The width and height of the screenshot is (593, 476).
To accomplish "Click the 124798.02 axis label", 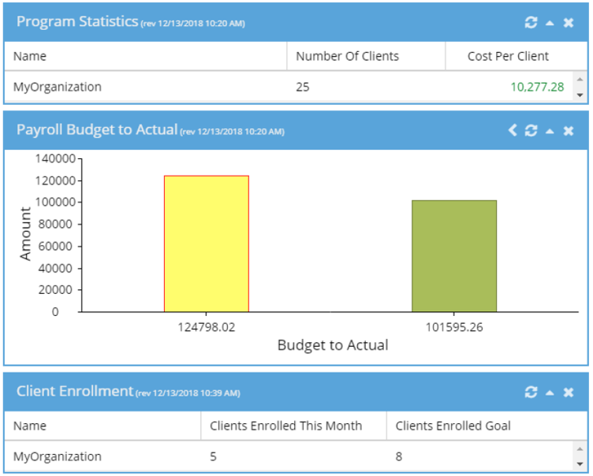I will pyautogui.click(x=207, y=327).
